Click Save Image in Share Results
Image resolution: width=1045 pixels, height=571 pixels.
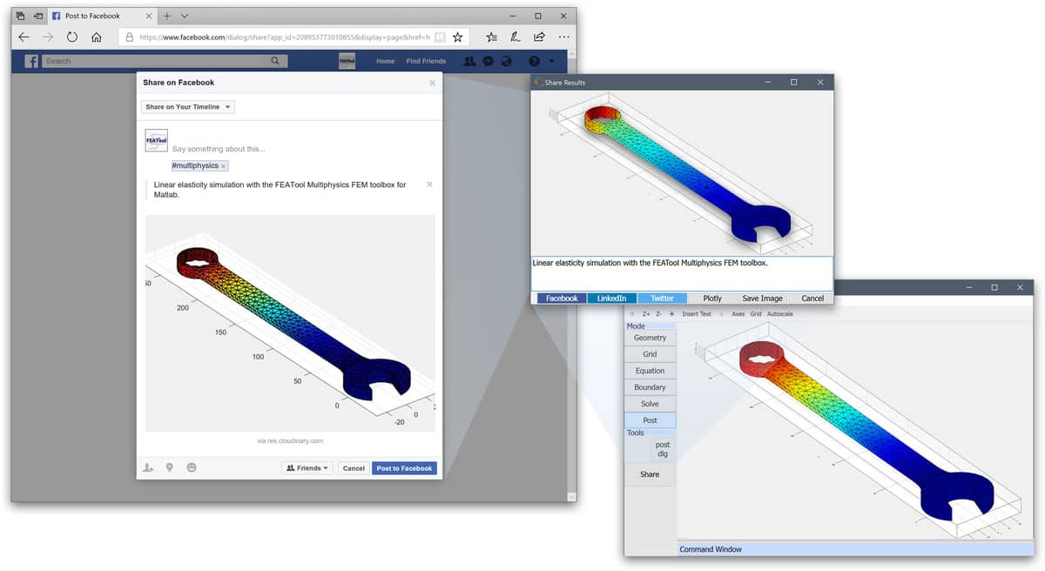pyautogui.click(x=762, y=298)
